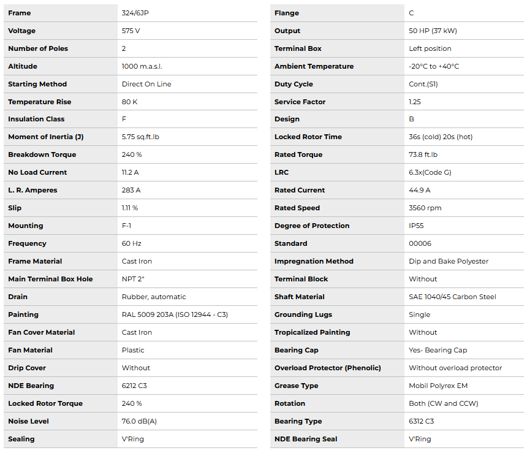The width and height of the screenshot is (527, 453).
Task: Click the Main Terminal Box Hole label
Action: (50, 279)
